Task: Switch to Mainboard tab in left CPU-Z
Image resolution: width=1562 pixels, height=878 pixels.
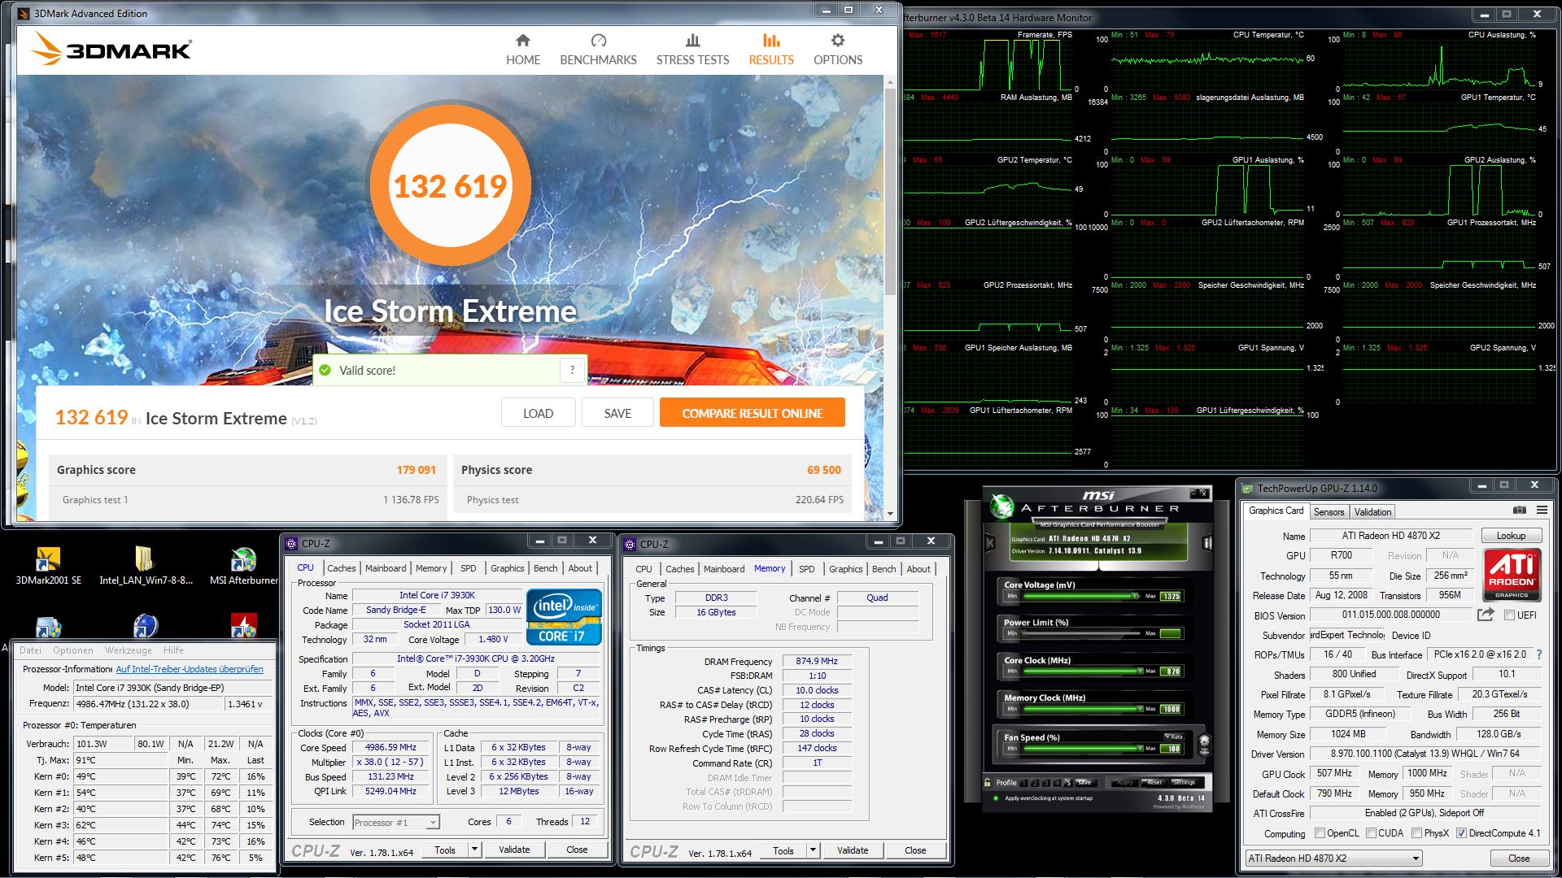Action: pyautogui.click(x=386, y=568)
